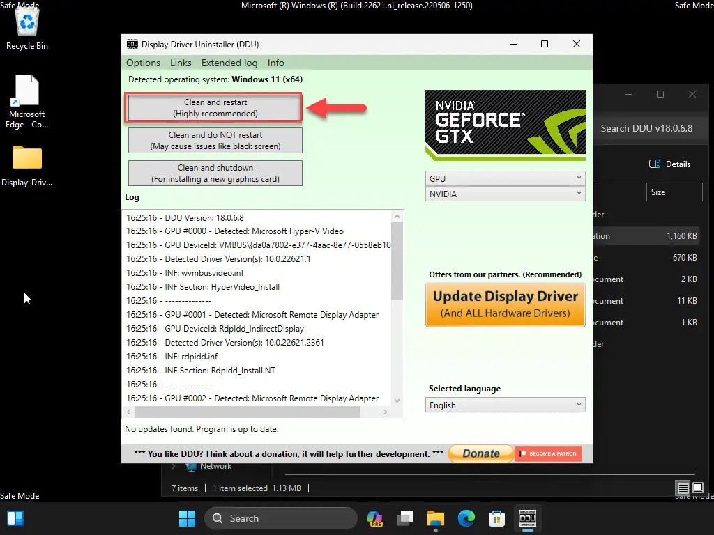Expand the NVIDIA vendor dropdown
The width and height of the screenshot is (714, 535).
505,194
